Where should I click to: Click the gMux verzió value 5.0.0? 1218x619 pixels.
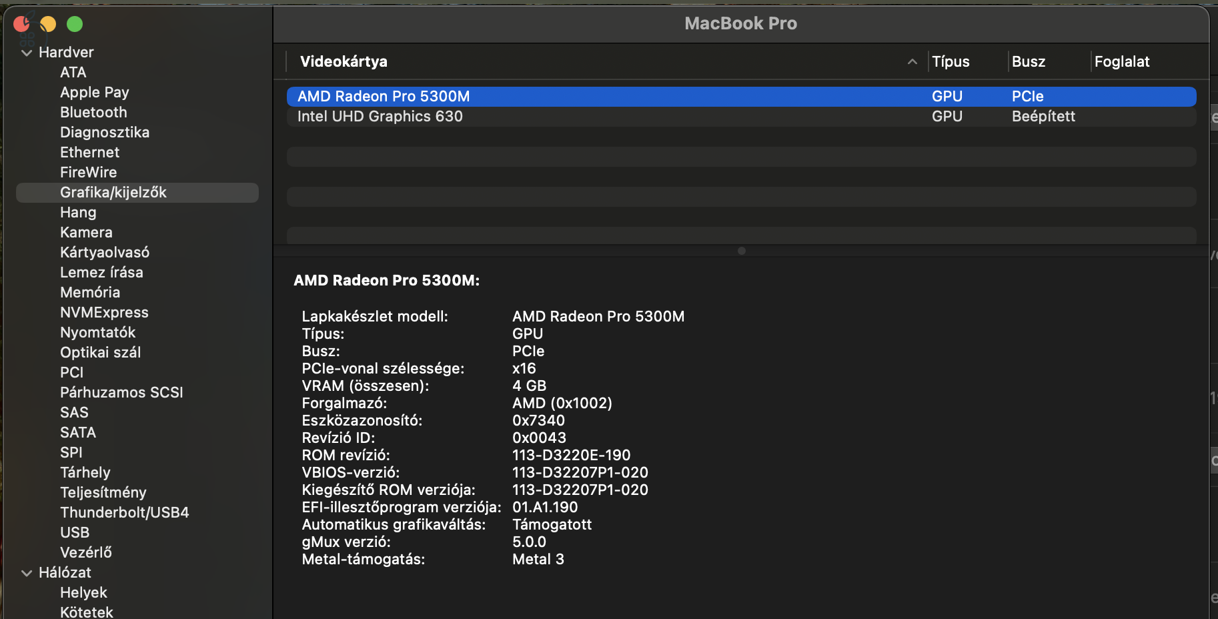tap(529, 542)
